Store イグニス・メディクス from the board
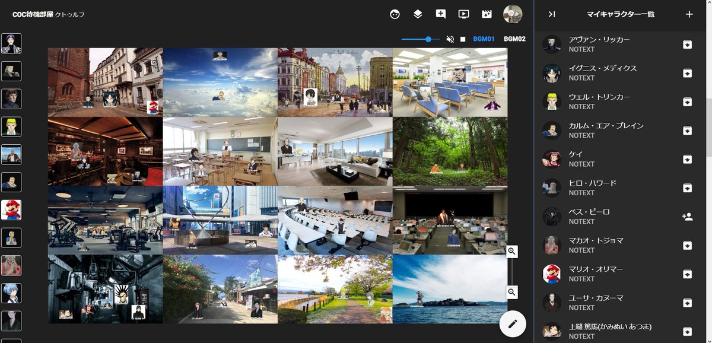Screen dimensions: 712x343 click(x=687, y=73)
